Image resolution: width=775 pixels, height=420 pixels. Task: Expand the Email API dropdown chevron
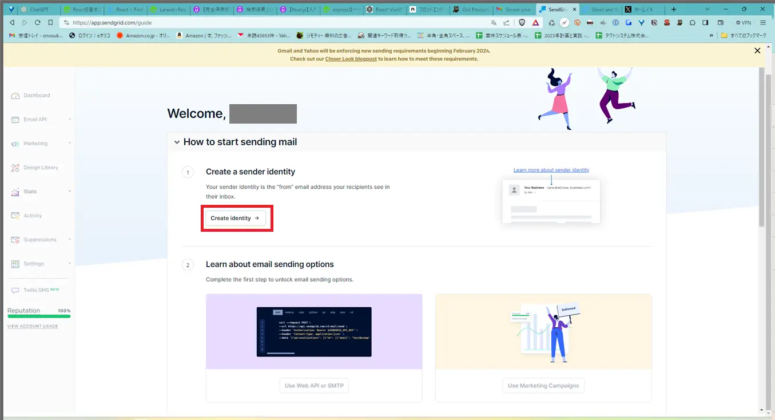click(70, 119)
